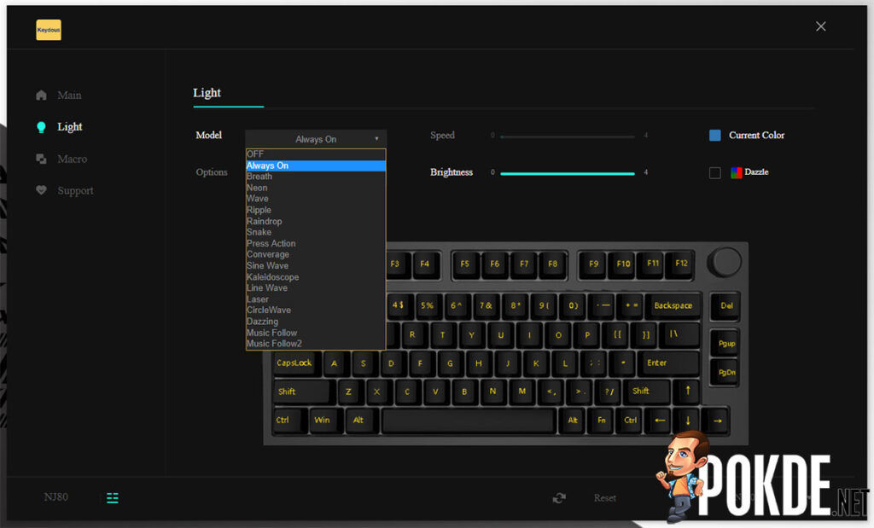
Task: Go to the Main sidebar page
Action: 69,96
